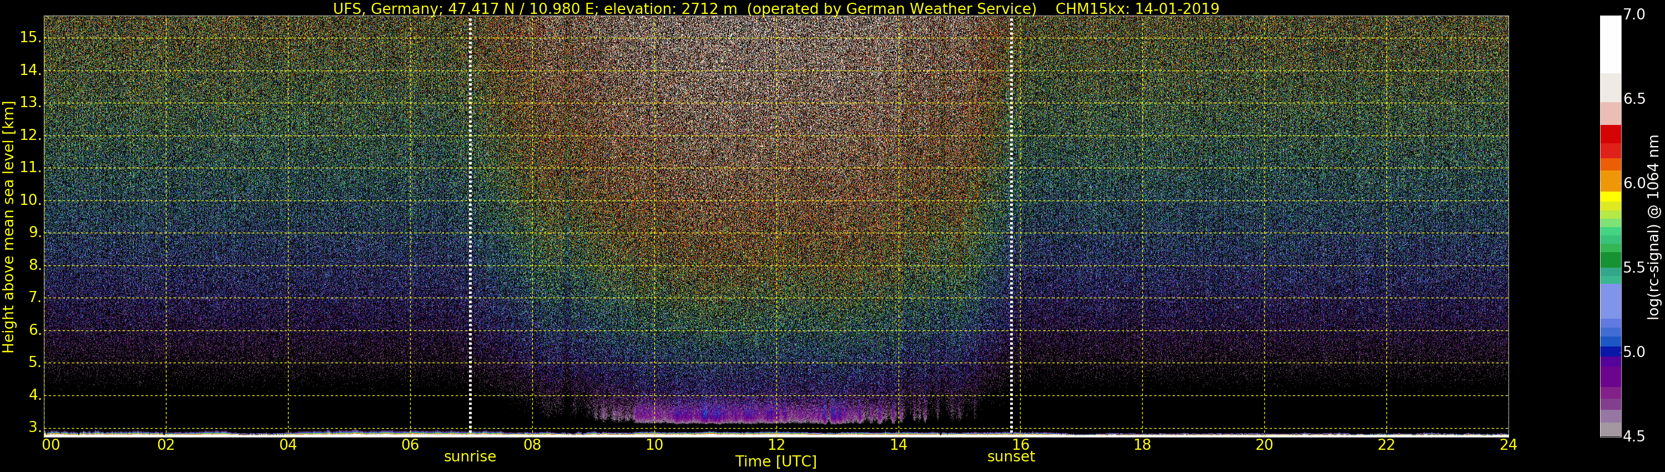Image resolution: width=1665 pixels, height=472 pixels.
Task: Select the time tick '18'
Action: (x=1142, y=445)
